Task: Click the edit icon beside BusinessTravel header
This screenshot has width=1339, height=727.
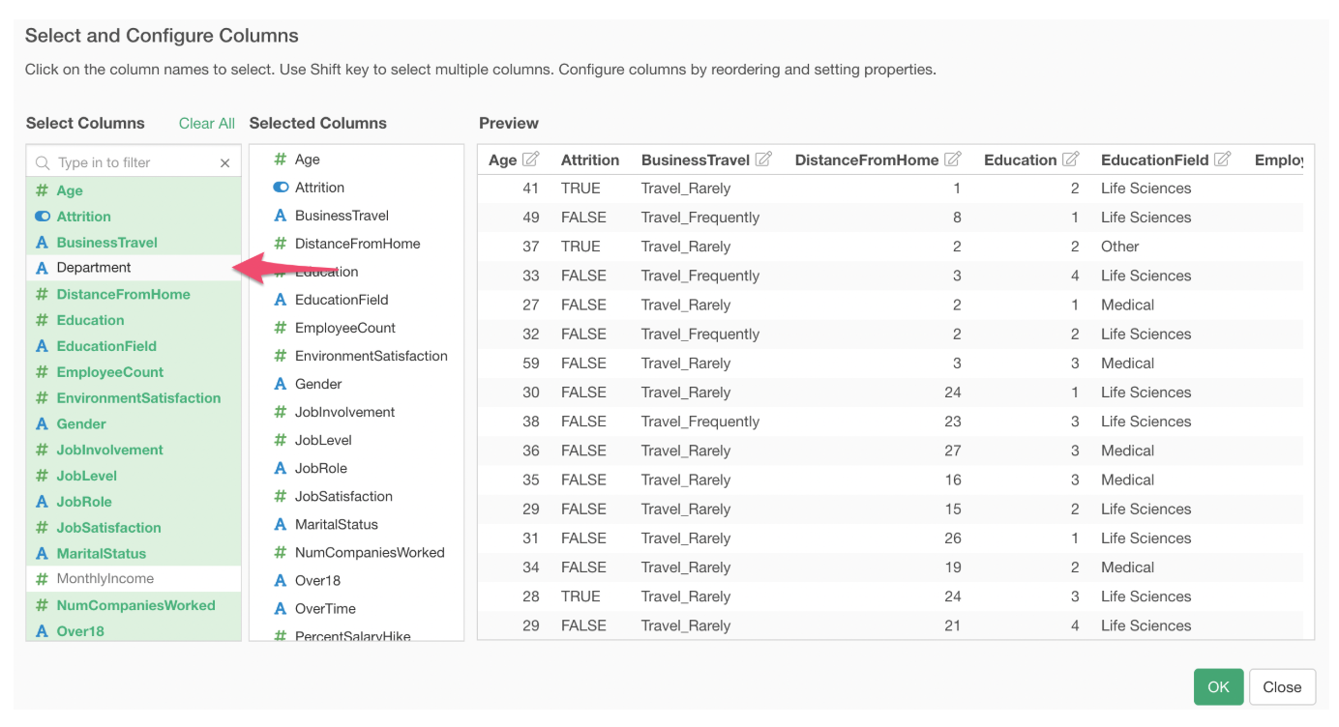Action: [x=763, y=160]
